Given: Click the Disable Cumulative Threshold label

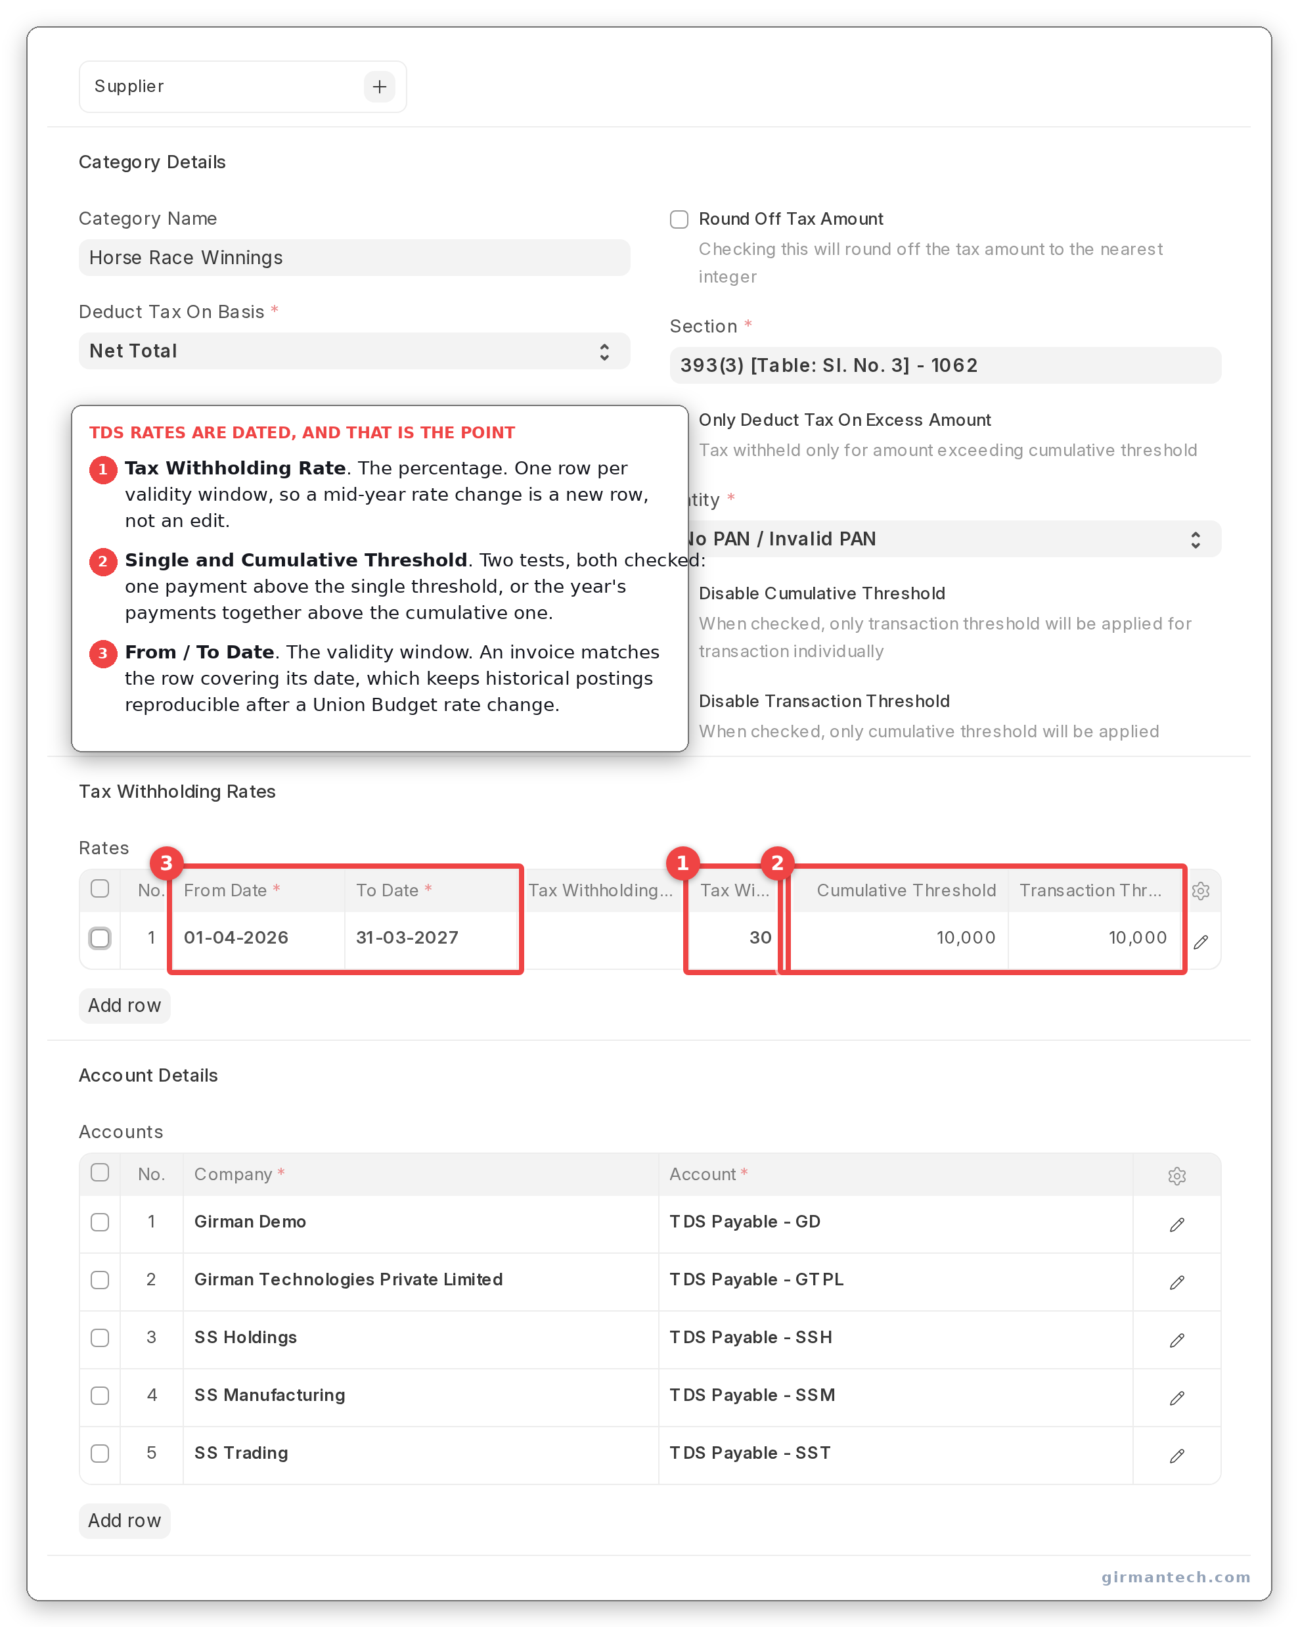Looking at the screenshot, I should pos(822,594).
